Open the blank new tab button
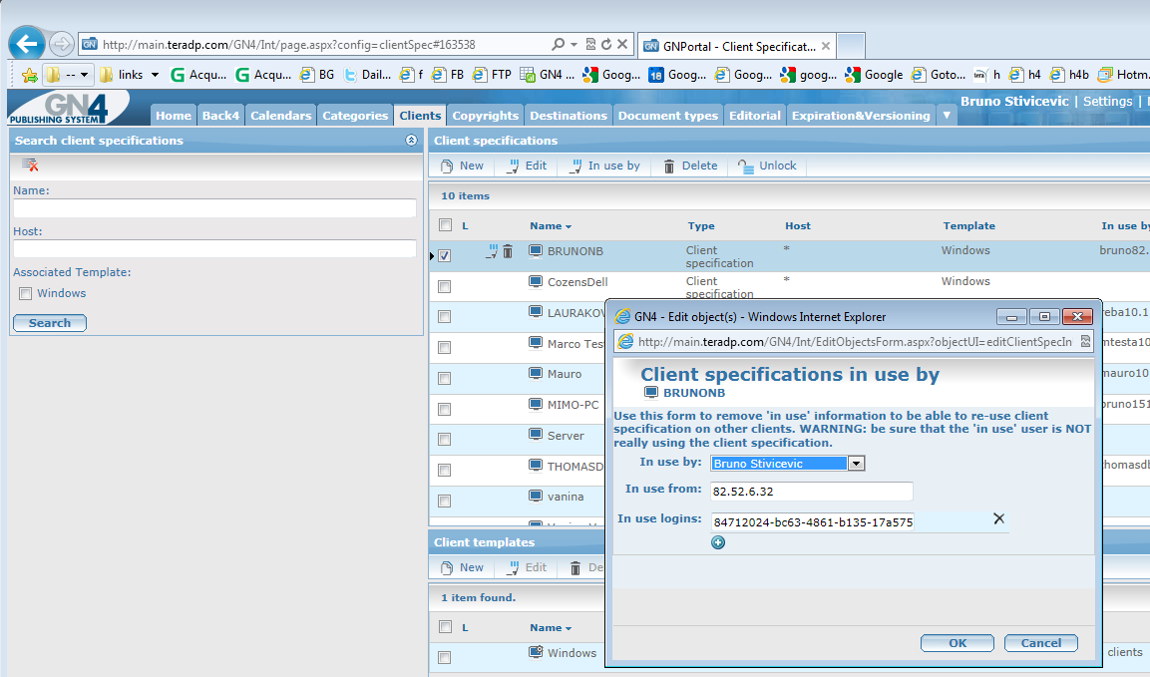This screenshot has height=677, width=1150. point(851,46)
